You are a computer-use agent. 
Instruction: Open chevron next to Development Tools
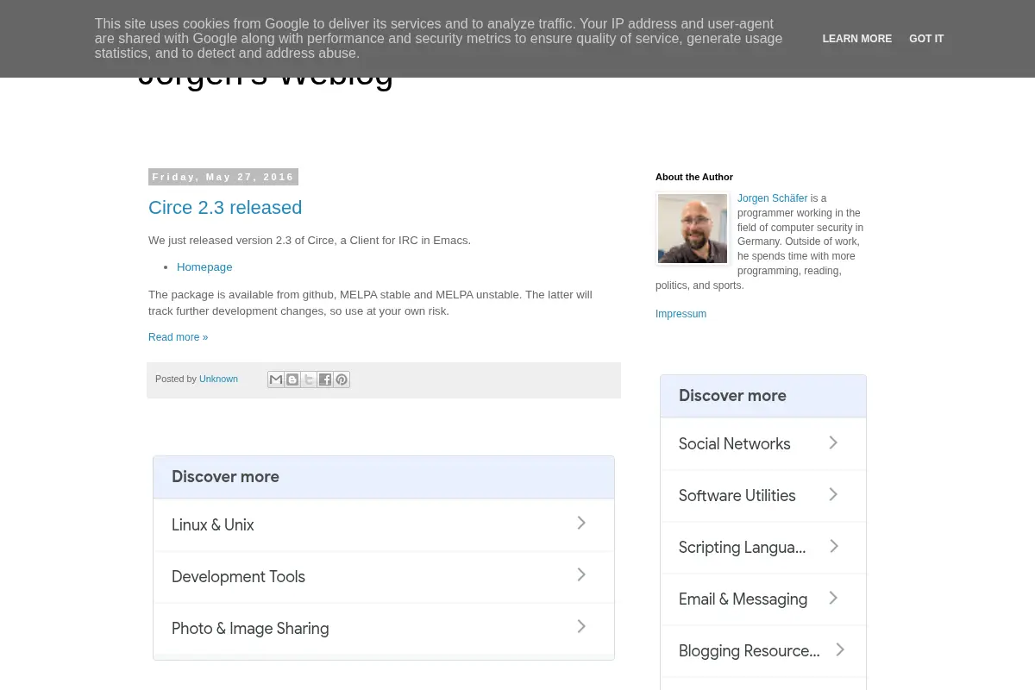tap(581, 574)
